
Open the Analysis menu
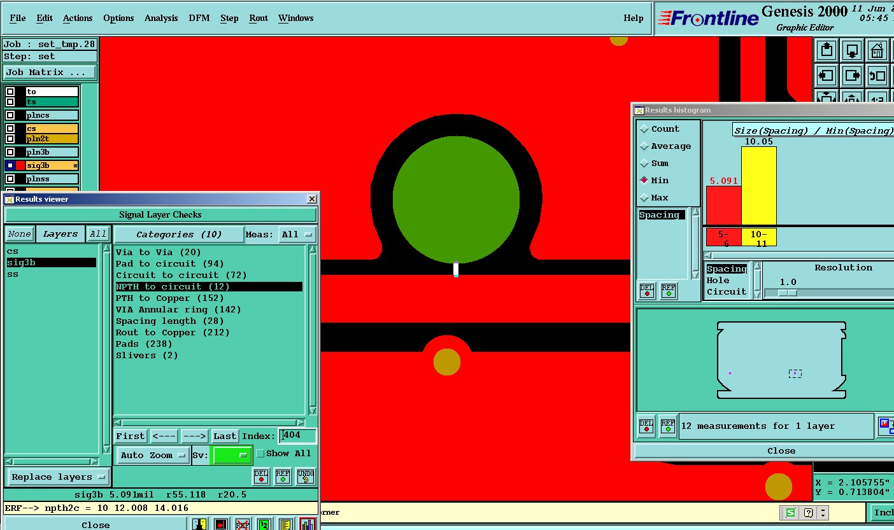point(161,18)
